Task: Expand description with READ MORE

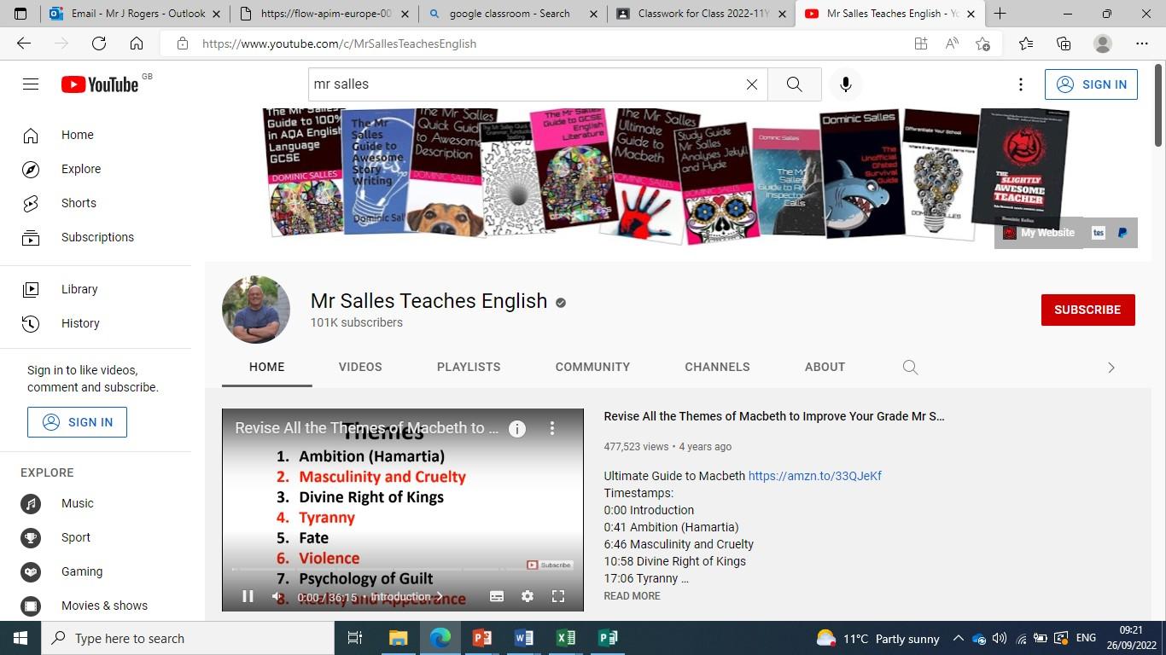Action: [632, 596]
